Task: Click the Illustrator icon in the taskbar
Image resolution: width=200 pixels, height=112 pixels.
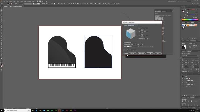Action: [x=59, y=110]
